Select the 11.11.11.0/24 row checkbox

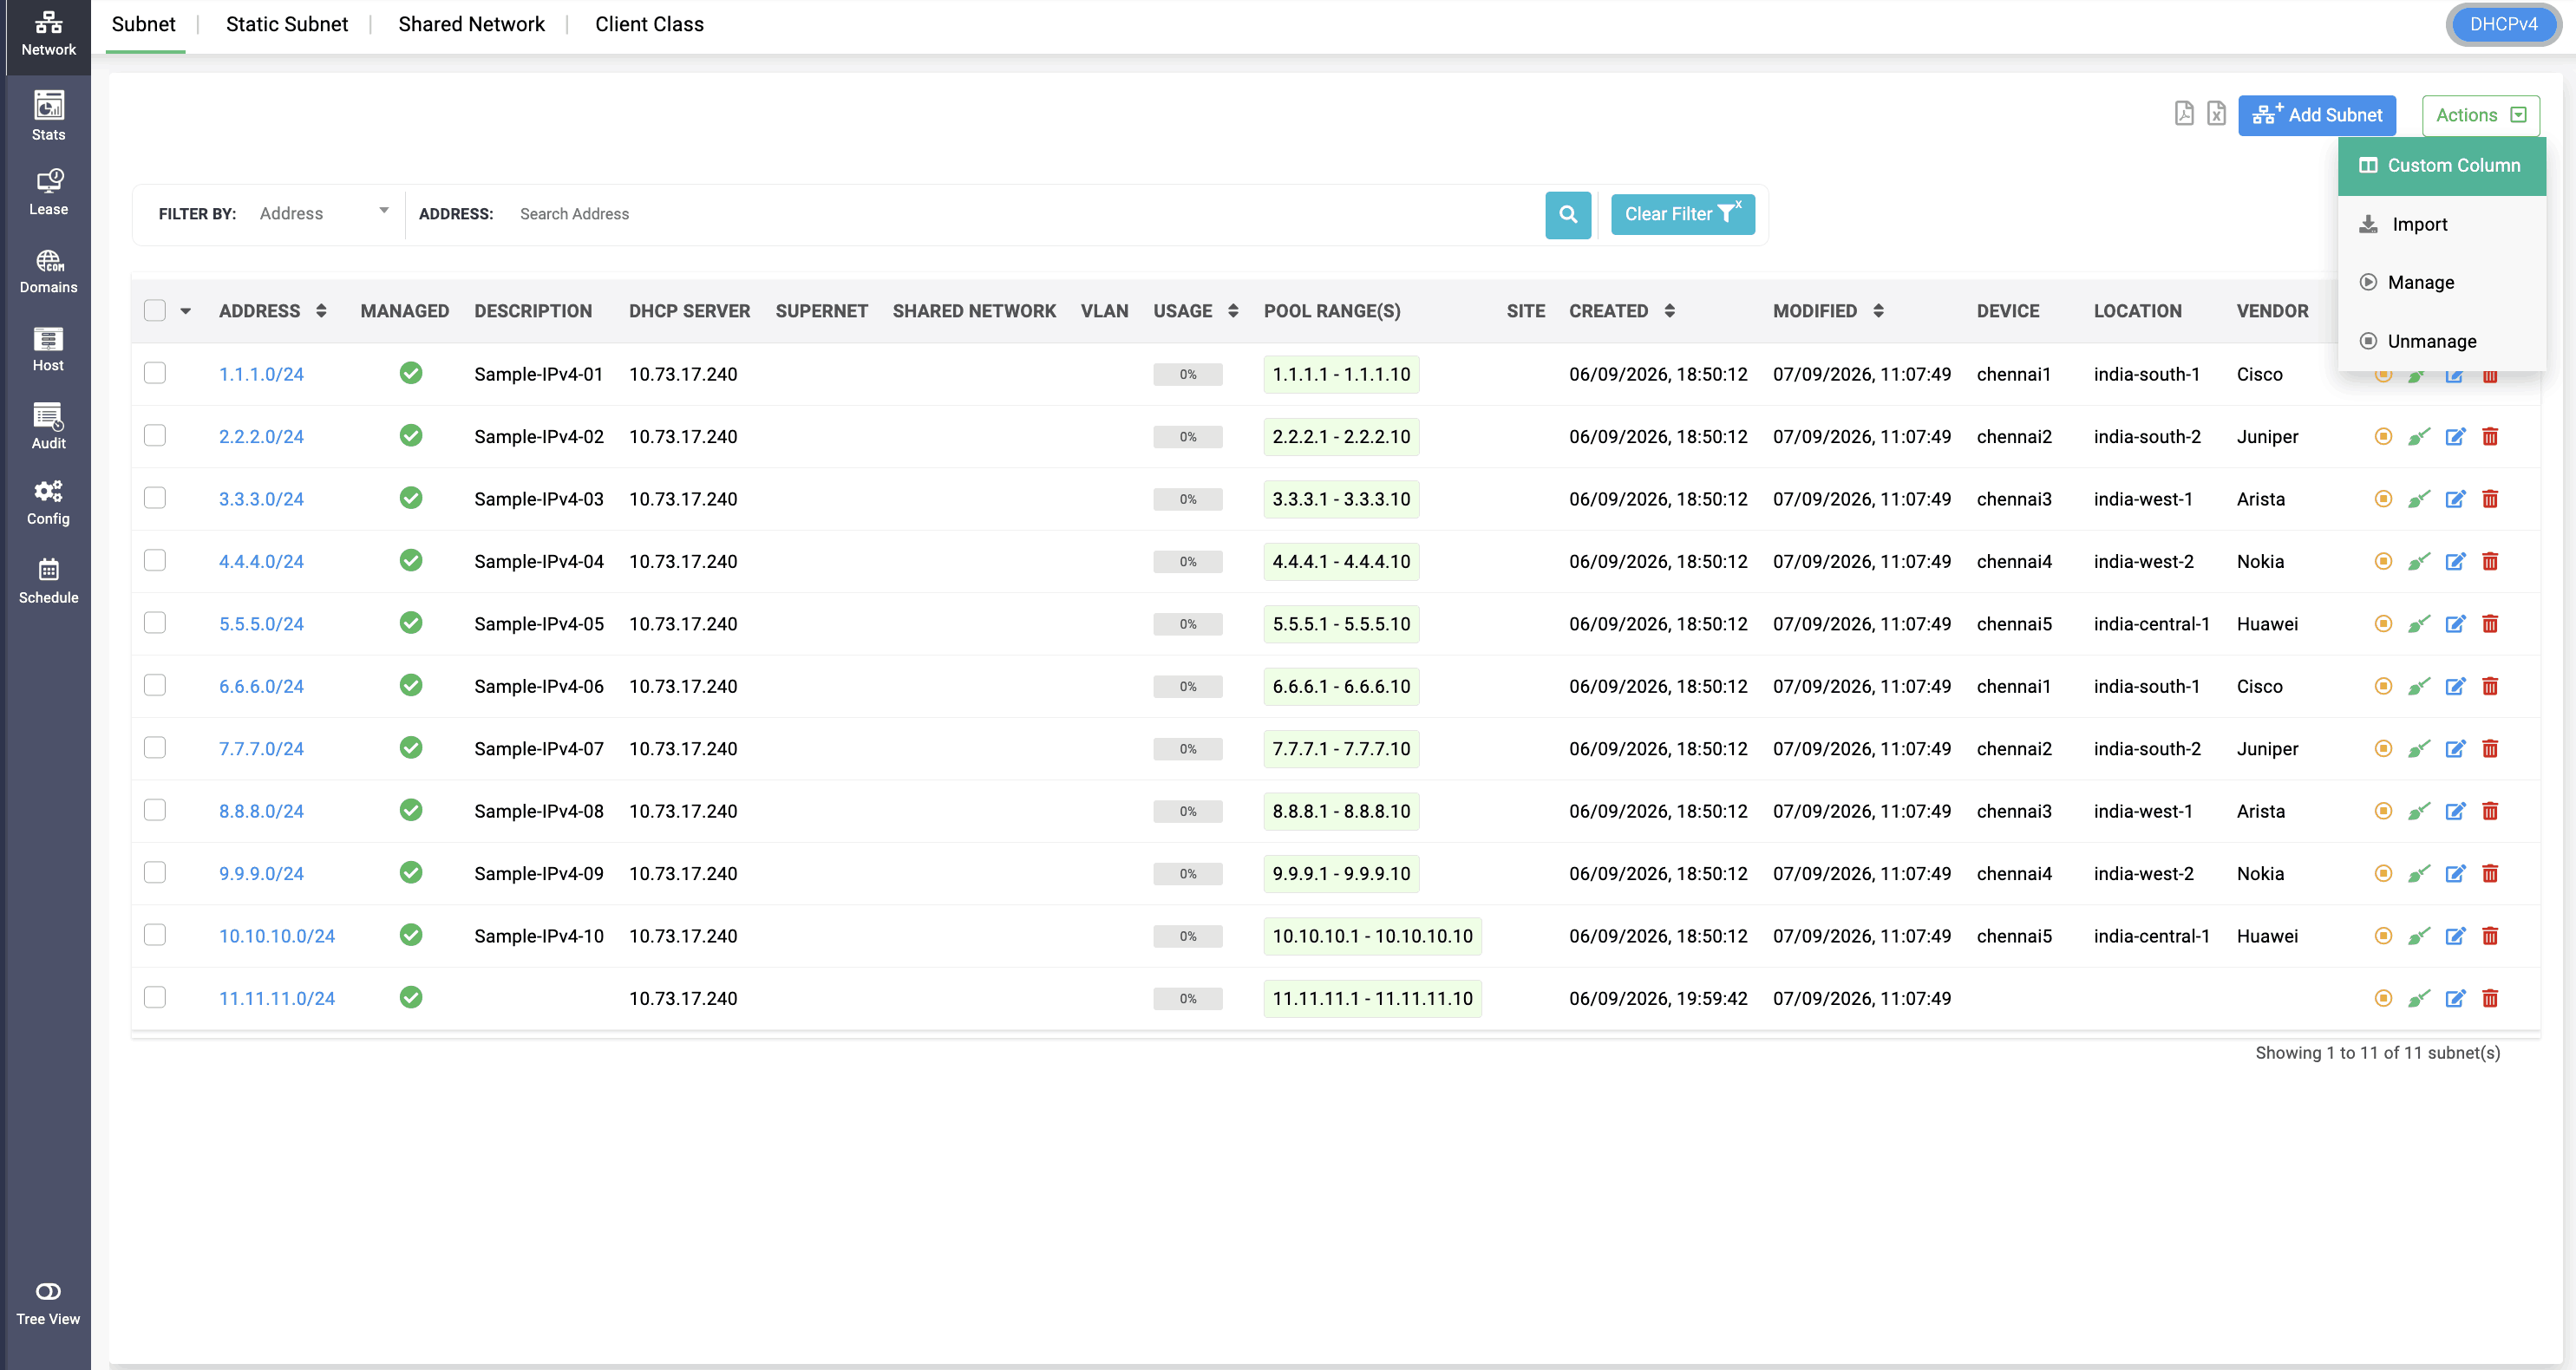coord(154,997)
